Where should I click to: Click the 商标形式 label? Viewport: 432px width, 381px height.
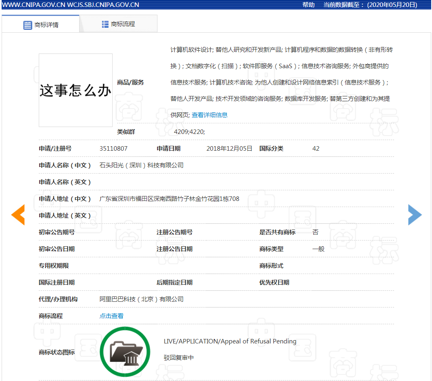tap(271, 266)
